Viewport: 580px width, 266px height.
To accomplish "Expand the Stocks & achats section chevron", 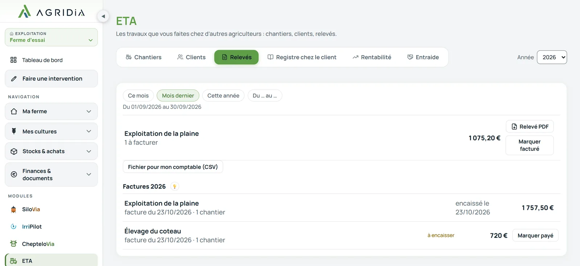I will pyautogui.click(x=89, y=151).
